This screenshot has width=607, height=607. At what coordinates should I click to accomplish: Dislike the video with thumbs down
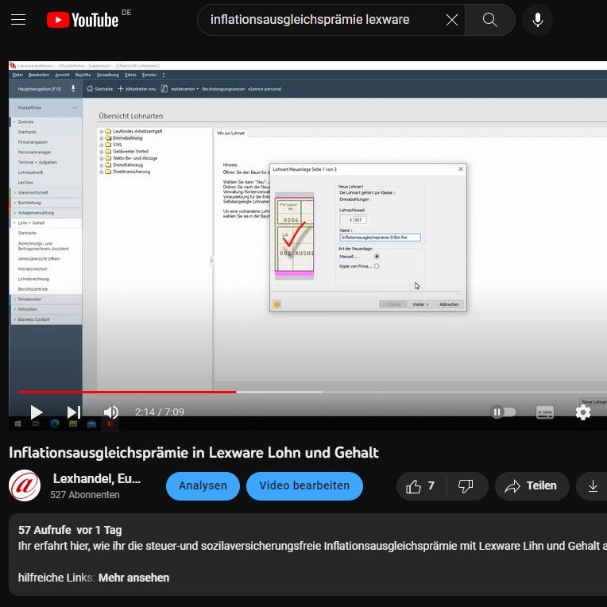click(466, 485)
